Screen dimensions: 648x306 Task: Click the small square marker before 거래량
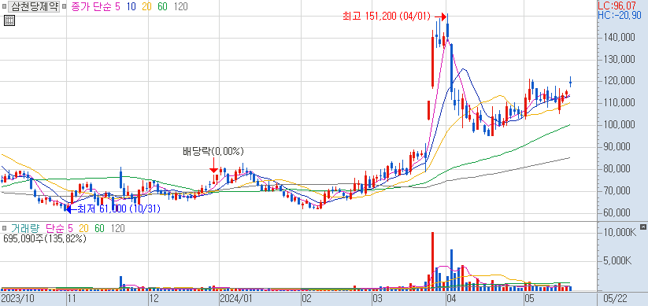(x=4, y=228)
